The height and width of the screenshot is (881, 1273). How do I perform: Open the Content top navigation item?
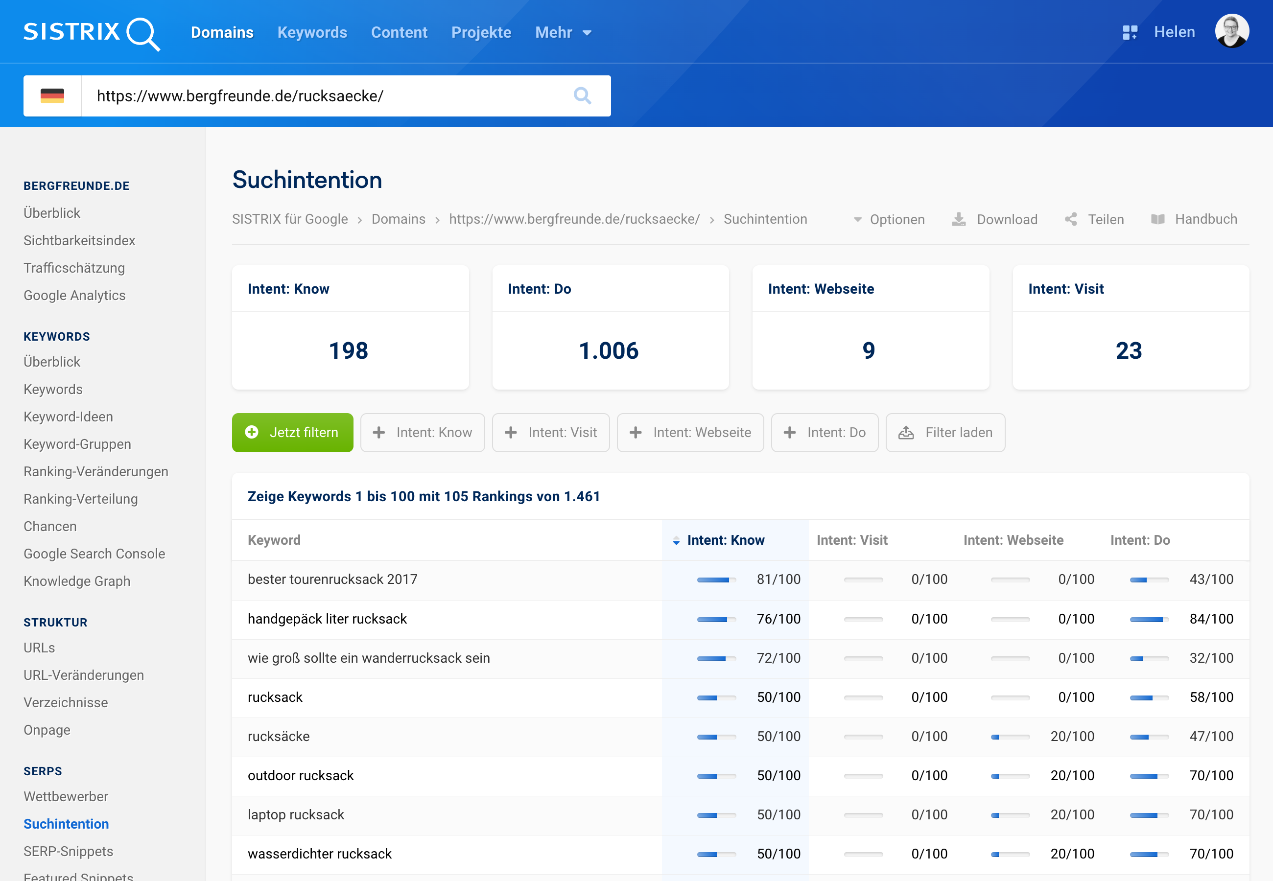click(399, 33)
